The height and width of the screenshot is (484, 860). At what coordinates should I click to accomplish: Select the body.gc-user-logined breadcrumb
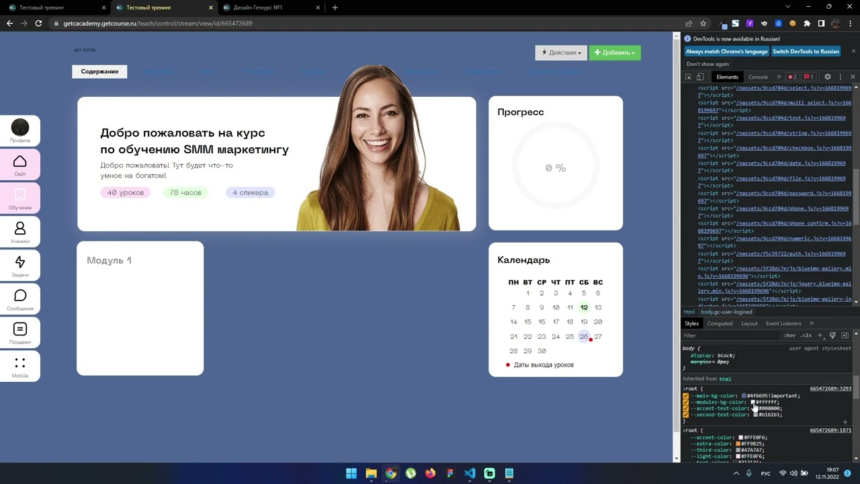(x=726, y=312)
